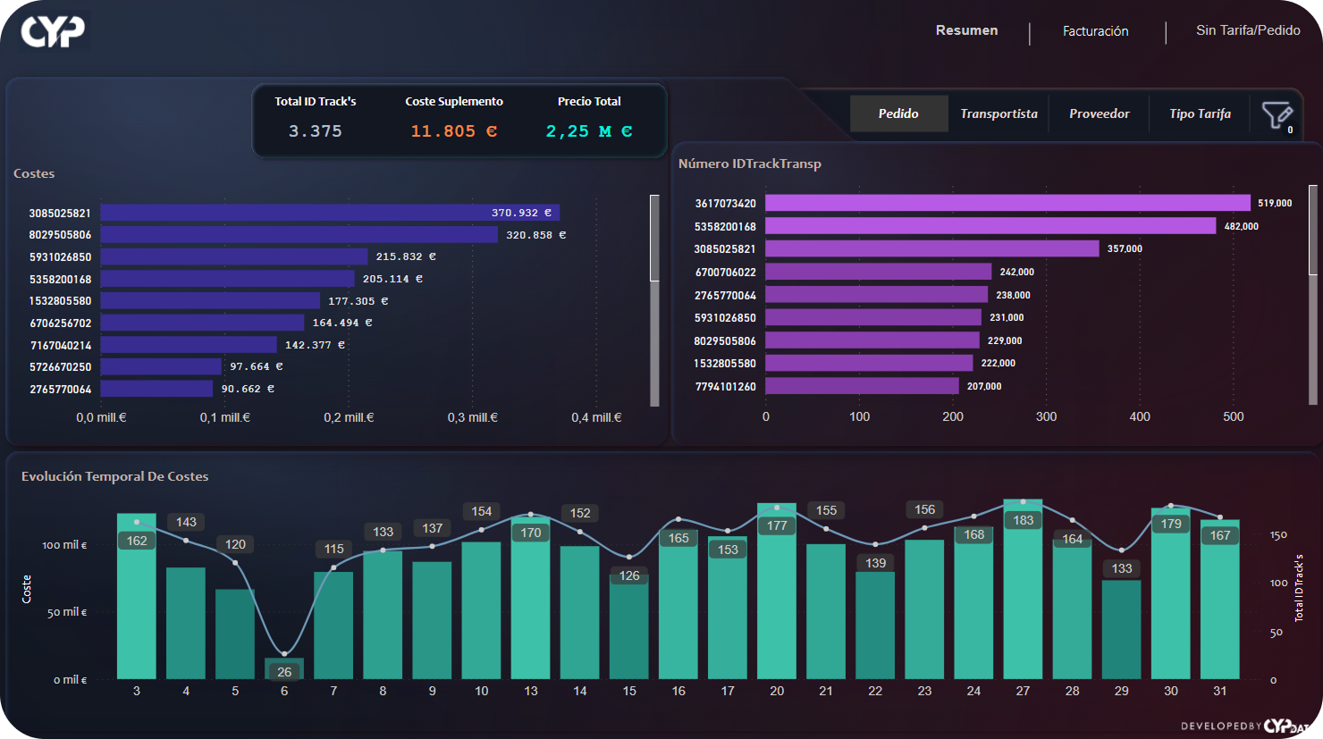Open the Resumen page
The width and height of the screenshot is (1323, 739).
(966, 30)
